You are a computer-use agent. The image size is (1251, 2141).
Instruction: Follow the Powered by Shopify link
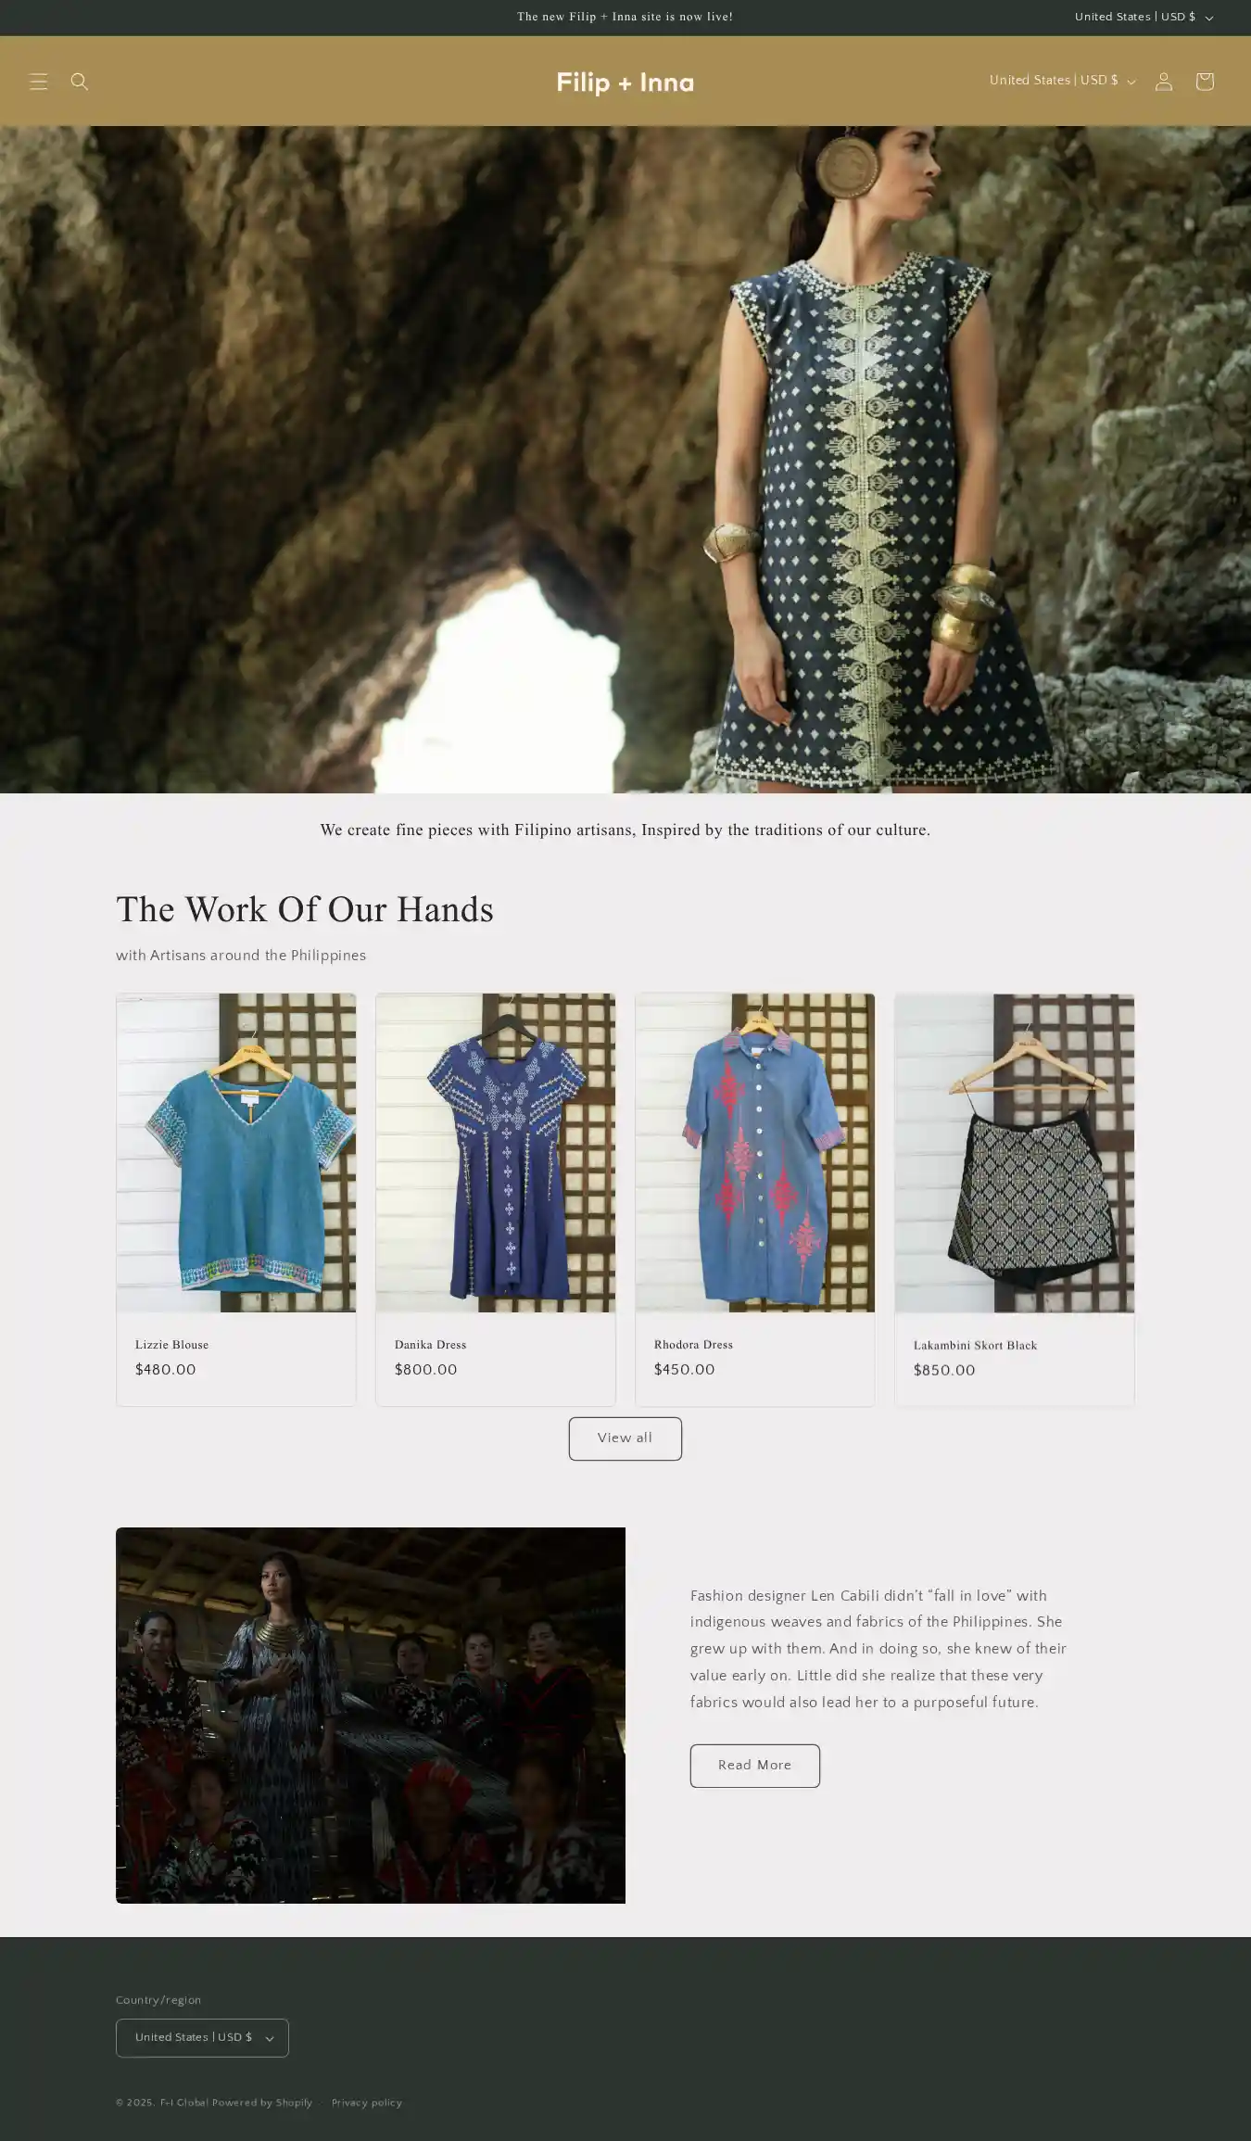262,2102
